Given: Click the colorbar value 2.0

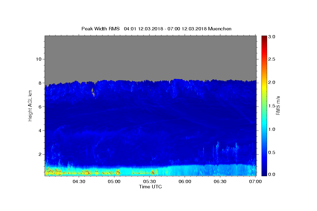Looking at the screenshot, I should tap(272, 83).
